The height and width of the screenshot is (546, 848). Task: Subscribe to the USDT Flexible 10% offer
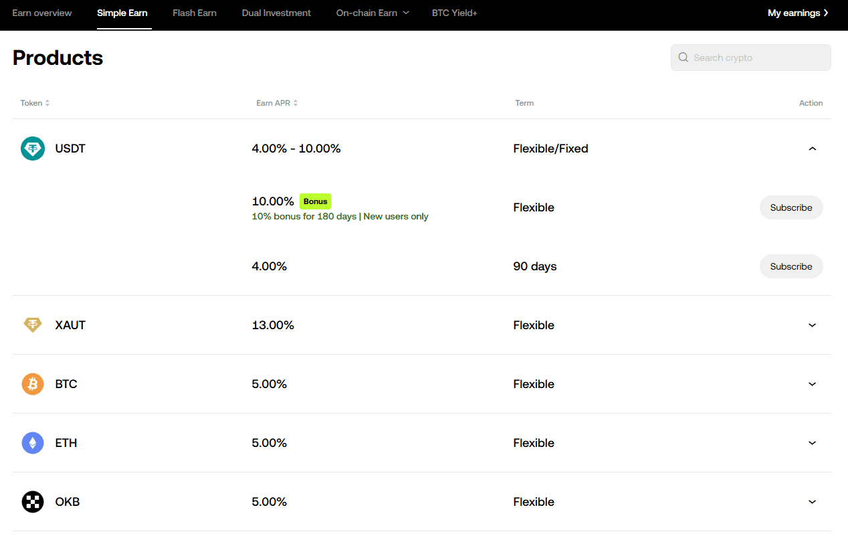click(x=791, y=207)
